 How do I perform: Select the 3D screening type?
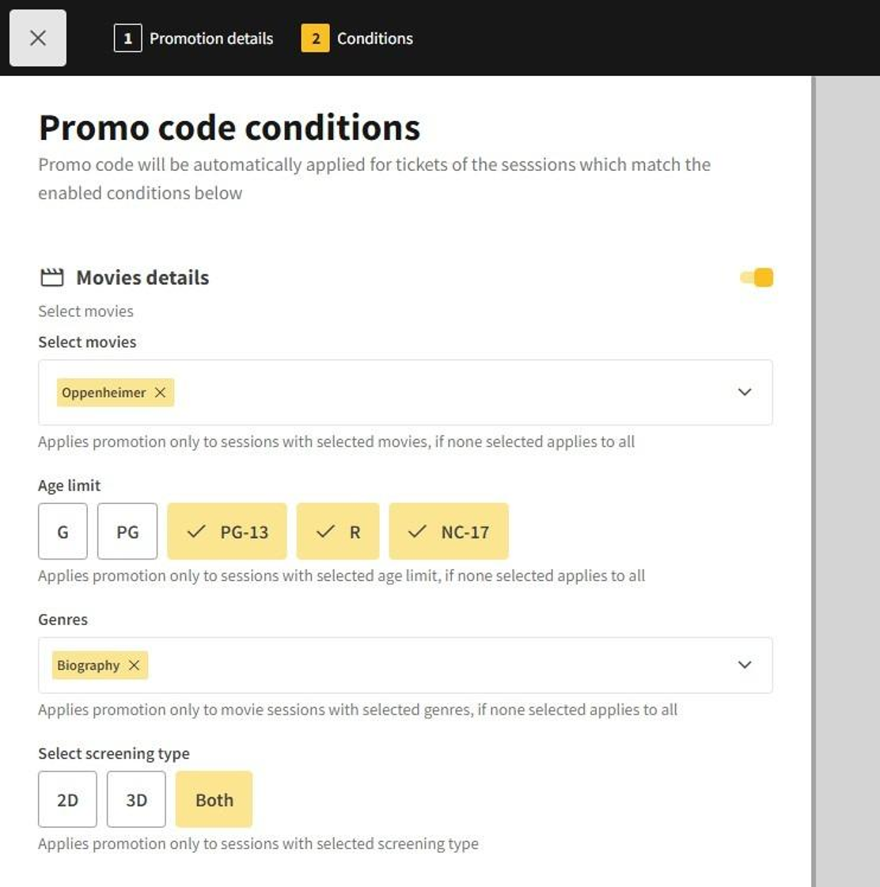coord(136,800)
